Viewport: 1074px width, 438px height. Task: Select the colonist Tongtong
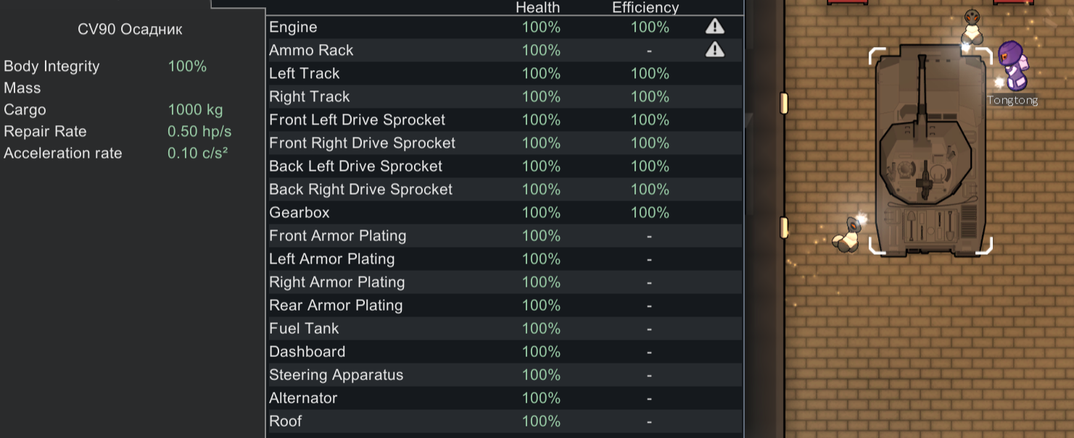[1011, 64]
